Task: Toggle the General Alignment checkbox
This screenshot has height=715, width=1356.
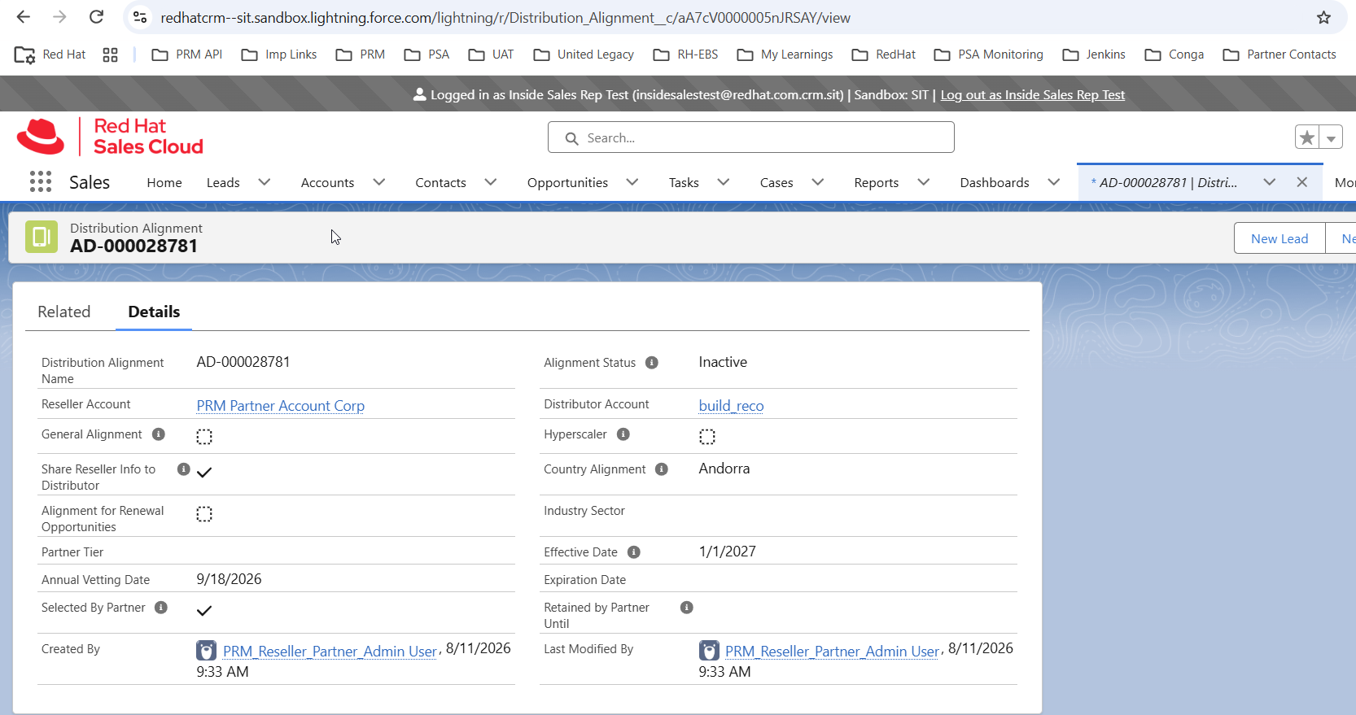Action: (204, 437)
